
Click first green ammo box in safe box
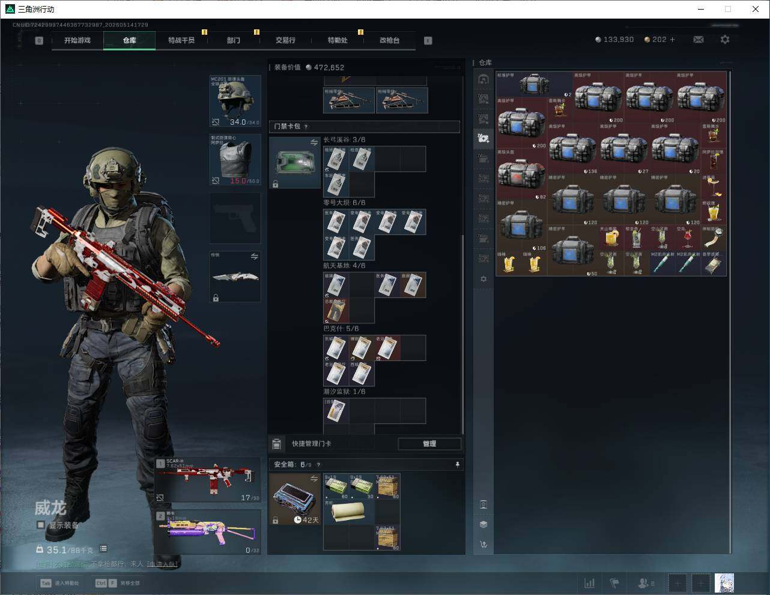click(x=336, y=486)
